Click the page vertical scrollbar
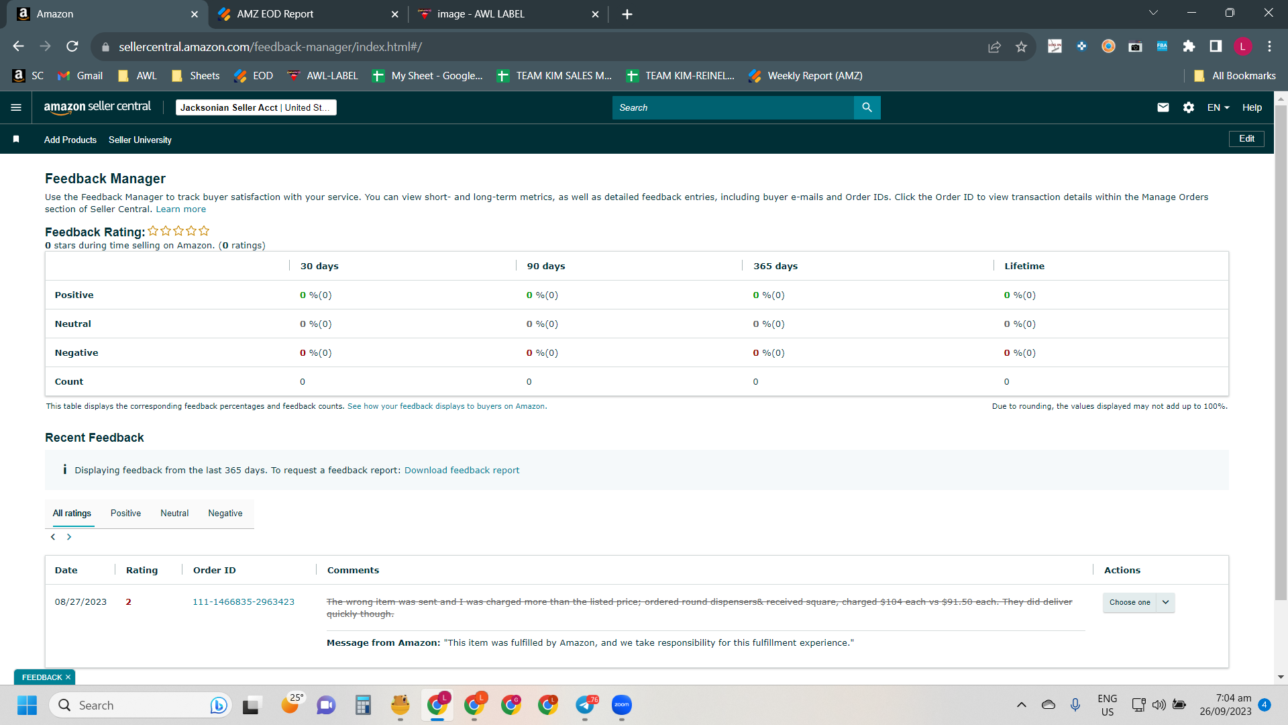This screenshot has width=1288, height=725. click(1281, 352)
